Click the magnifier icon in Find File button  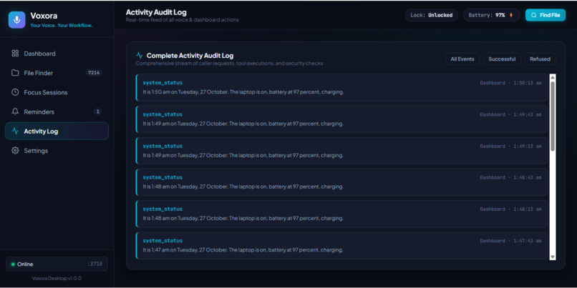pyautogui.click(x=534, y=16)
